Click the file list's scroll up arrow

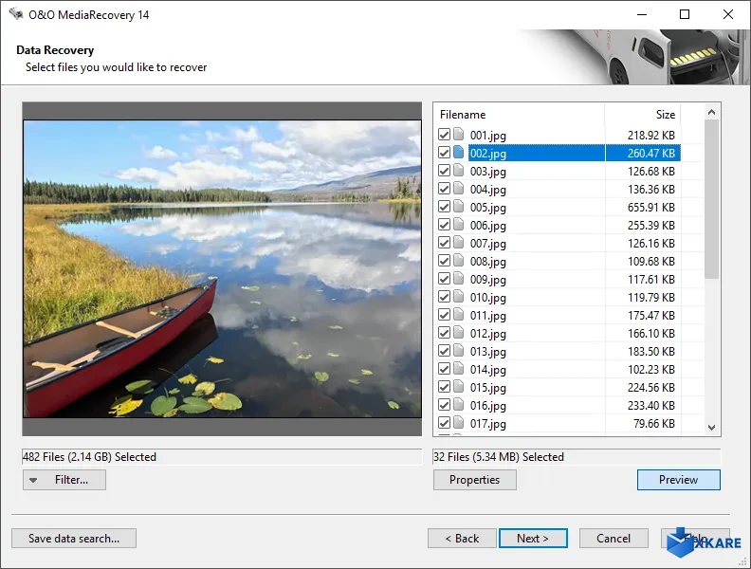tap(711, 112)
